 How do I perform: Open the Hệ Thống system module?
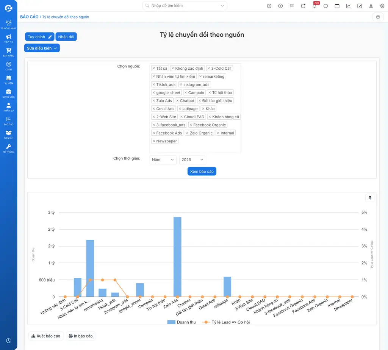coord(8,148)
